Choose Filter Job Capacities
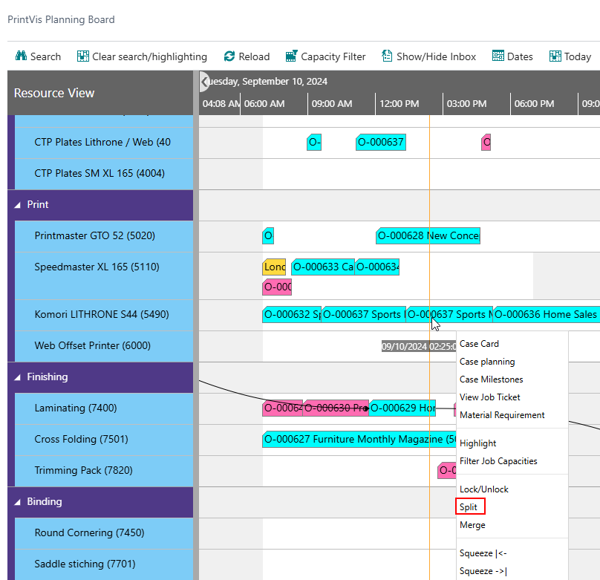This screenshot has height=580, width=600. click(x=498, y=461)
